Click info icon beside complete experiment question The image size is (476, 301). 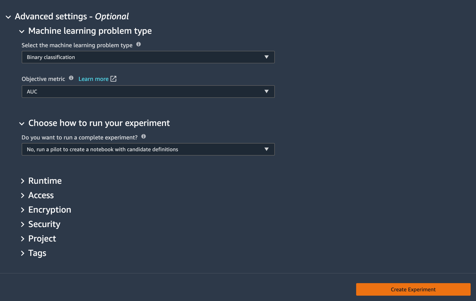point(144,137)
